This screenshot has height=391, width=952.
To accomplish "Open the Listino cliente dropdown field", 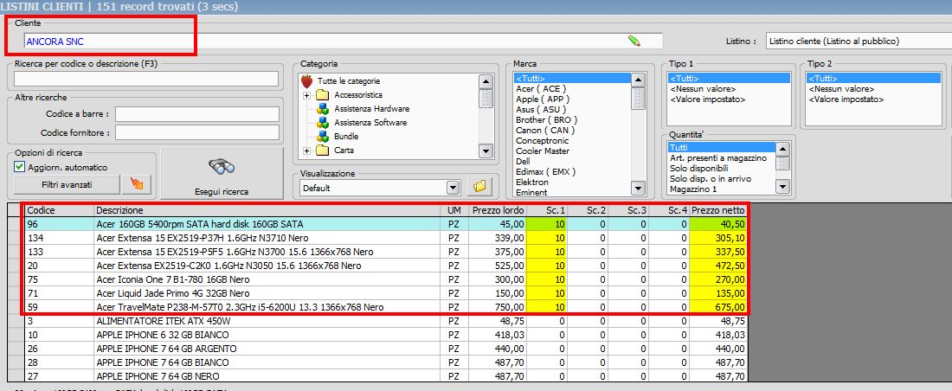I will pos(859,42).
